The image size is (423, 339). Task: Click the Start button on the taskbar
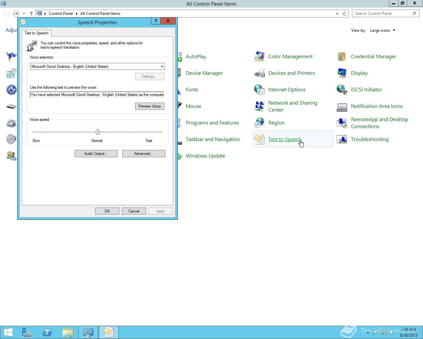(x=8, y=332)
